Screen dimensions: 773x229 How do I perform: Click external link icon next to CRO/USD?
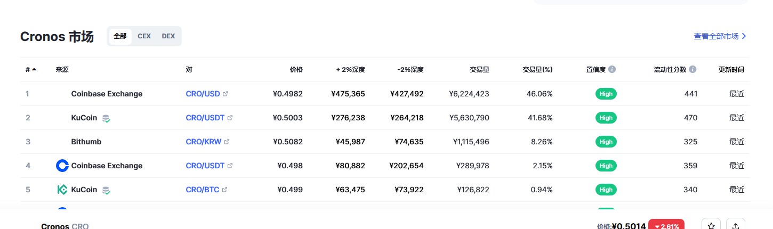coord(226,94)
